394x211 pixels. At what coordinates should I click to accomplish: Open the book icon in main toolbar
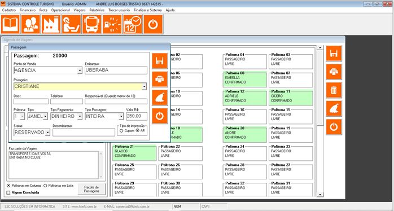(11, 24)
